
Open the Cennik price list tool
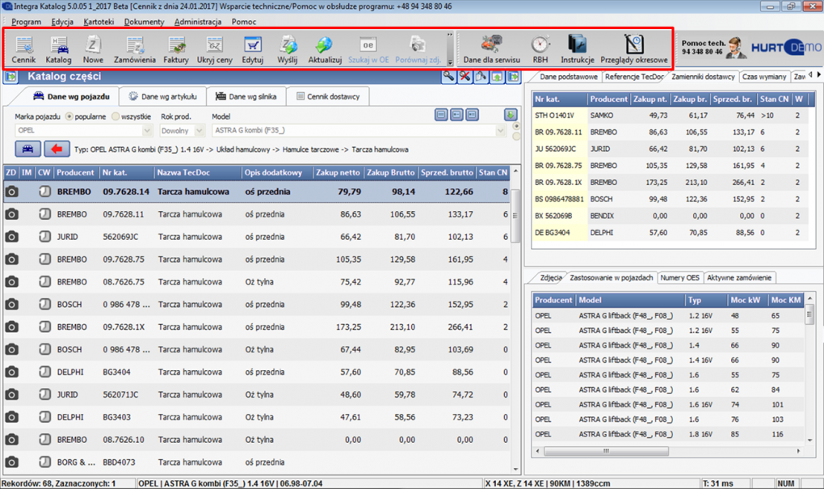click(x=23, y=49)
